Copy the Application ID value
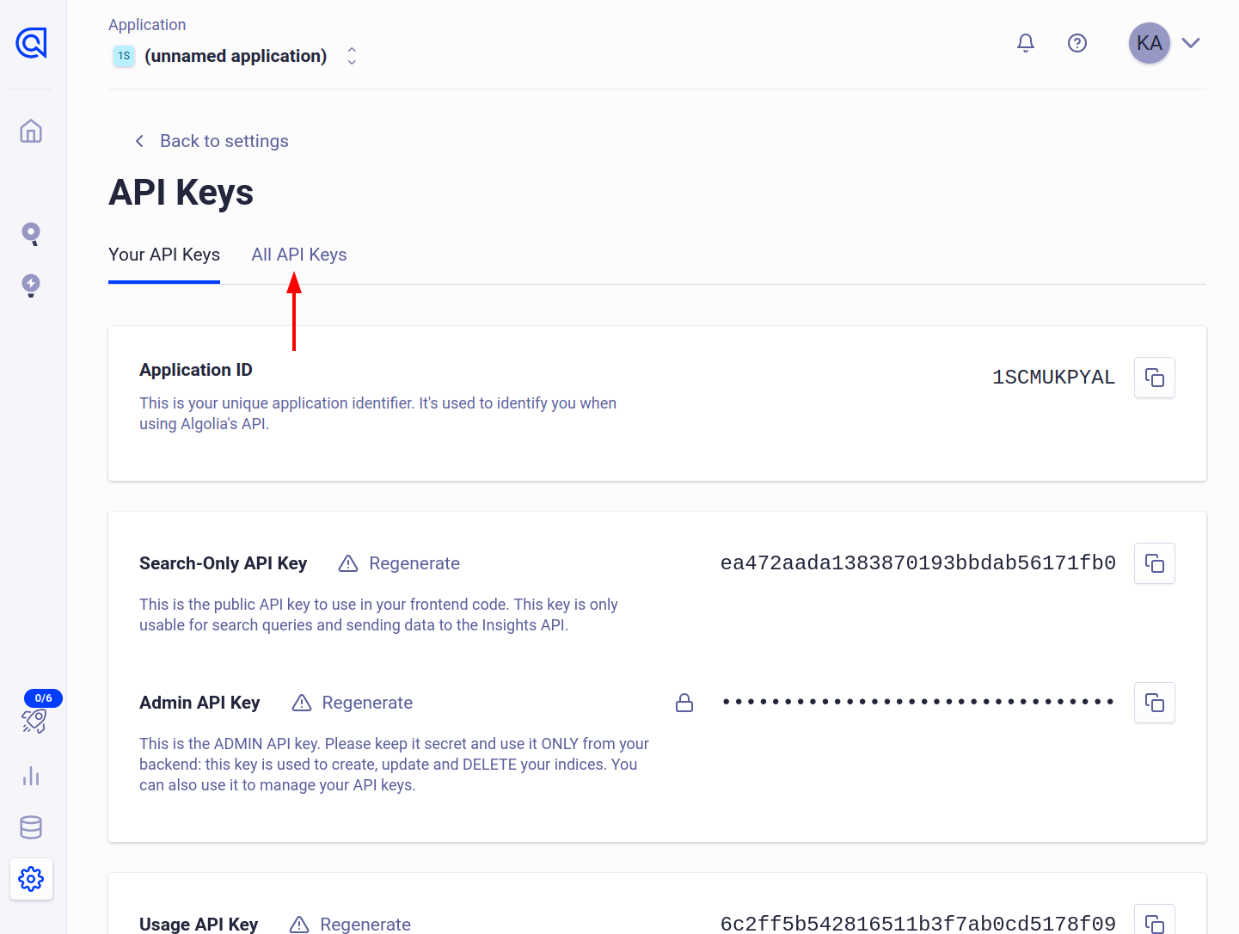The height and width of the screenshot is (934, 1239). (1155, 378)
